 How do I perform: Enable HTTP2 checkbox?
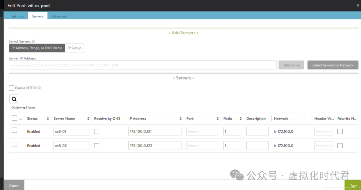11,88
